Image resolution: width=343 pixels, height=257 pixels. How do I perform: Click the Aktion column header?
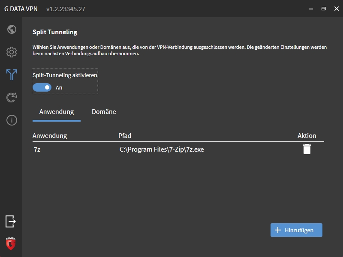tap(307, 136)
